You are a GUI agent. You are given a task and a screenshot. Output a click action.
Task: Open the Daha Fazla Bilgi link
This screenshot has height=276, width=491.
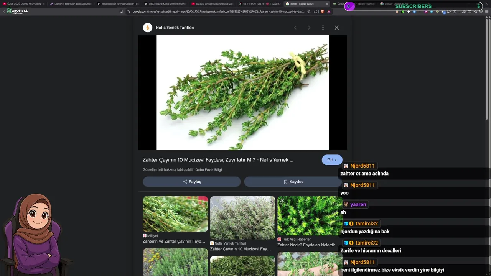(x=209, y=170)
